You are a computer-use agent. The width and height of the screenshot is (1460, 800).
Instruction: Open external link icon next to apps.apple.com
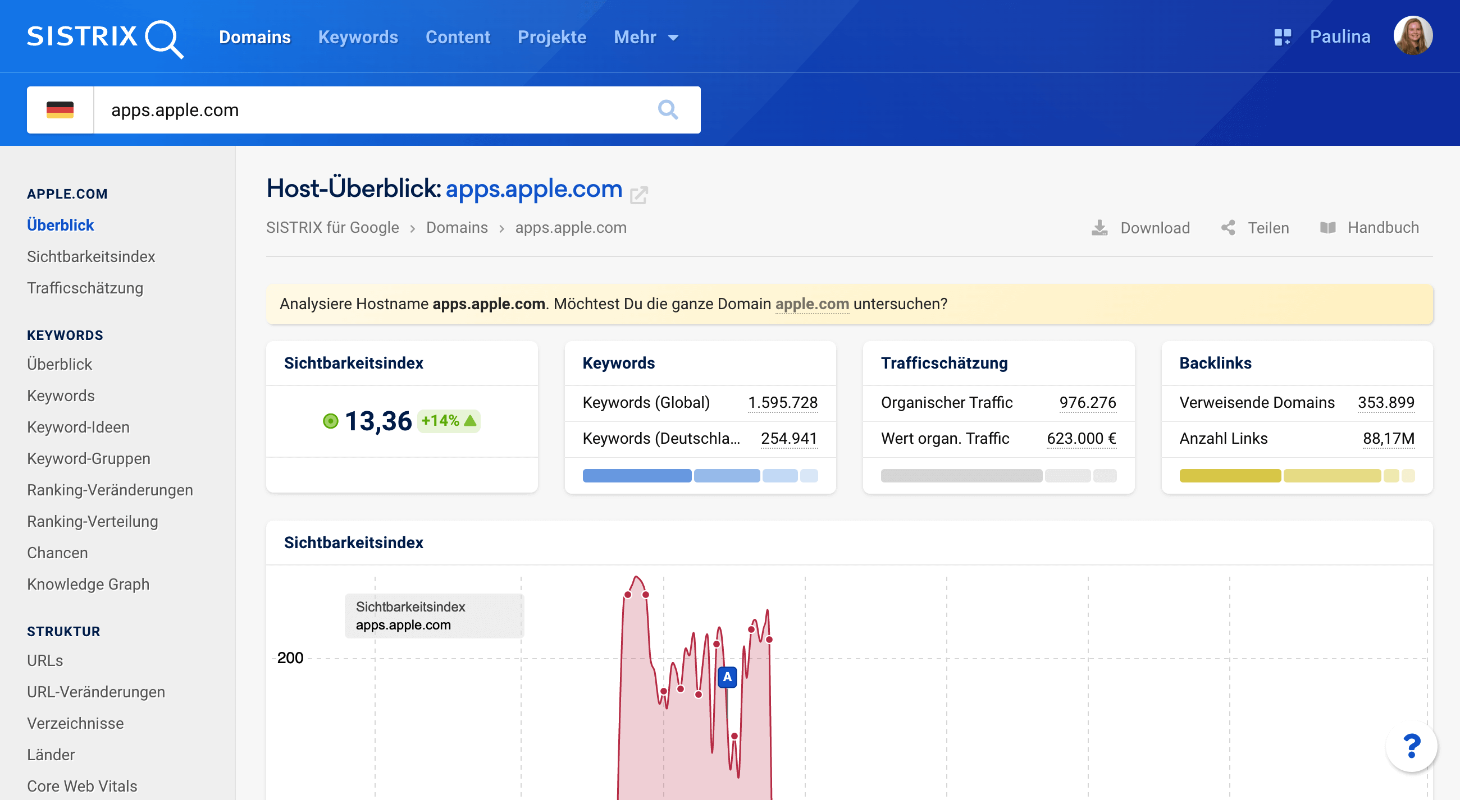point(639,195)
